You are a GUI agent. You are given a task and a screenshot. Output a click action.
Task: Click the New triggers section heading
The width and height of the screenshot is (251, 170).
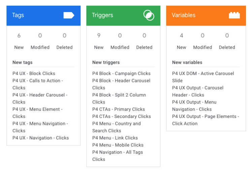(x=106, y=62)
